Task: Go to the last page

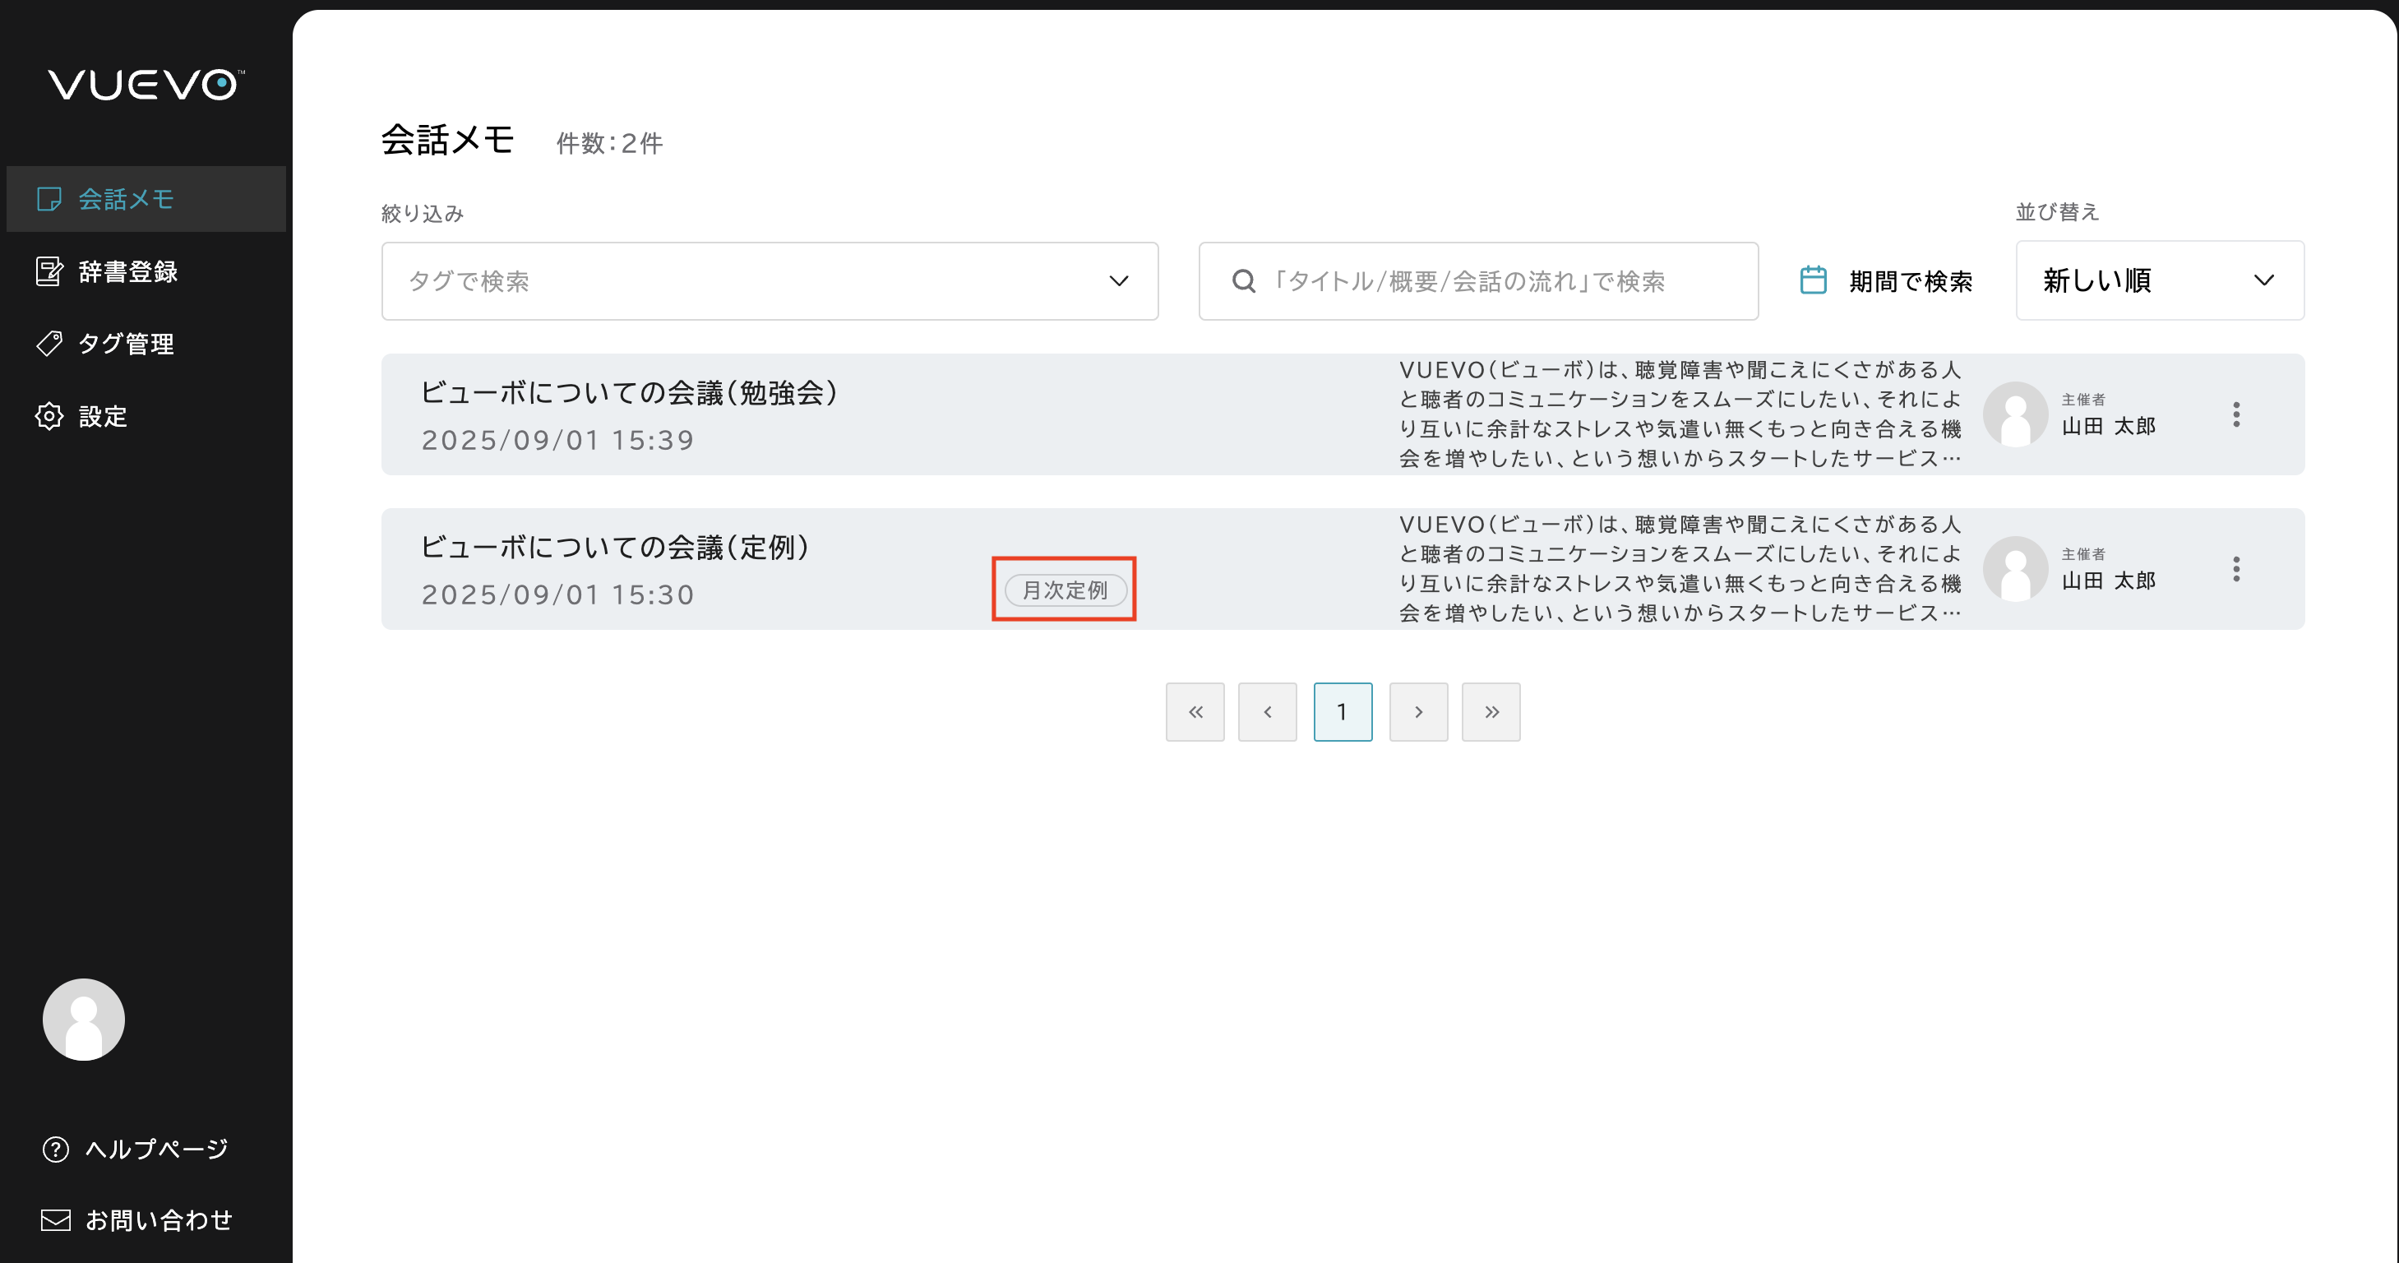Action: (1490, 711)
